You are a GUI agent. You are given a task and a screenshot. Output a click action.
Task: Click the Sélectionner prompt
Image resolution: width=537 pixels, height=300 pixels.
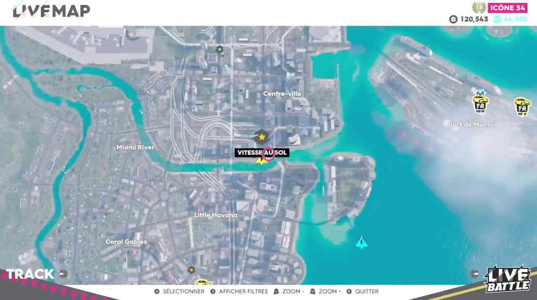pyautogui.click(x=180, y=291)
